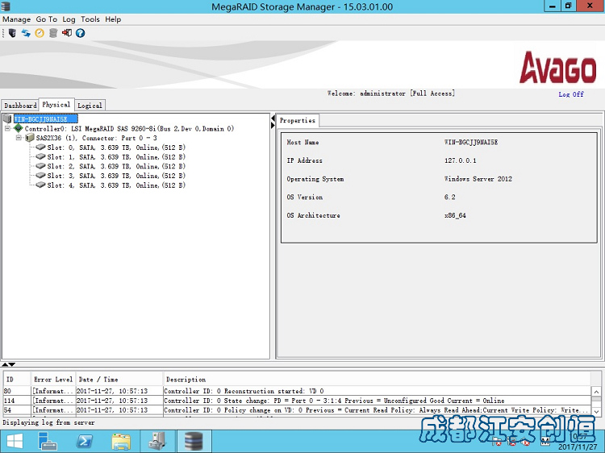The height and width of the screenshot is (453, 605).
Task: Click the Slot 3 drive icon
Action: 40,176
